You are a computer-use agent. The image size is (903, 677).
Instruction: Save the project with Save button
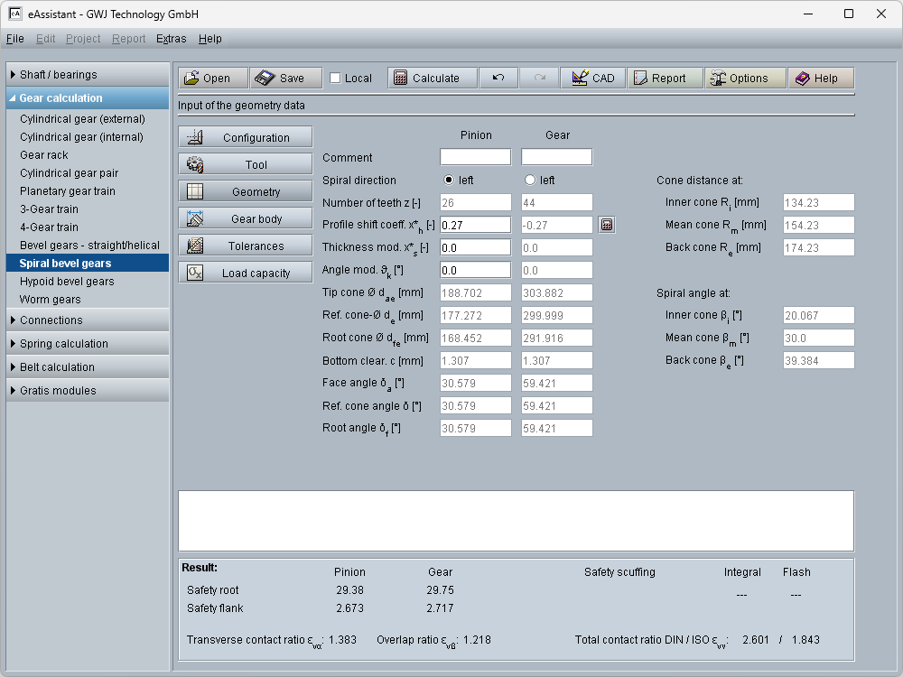282,79
